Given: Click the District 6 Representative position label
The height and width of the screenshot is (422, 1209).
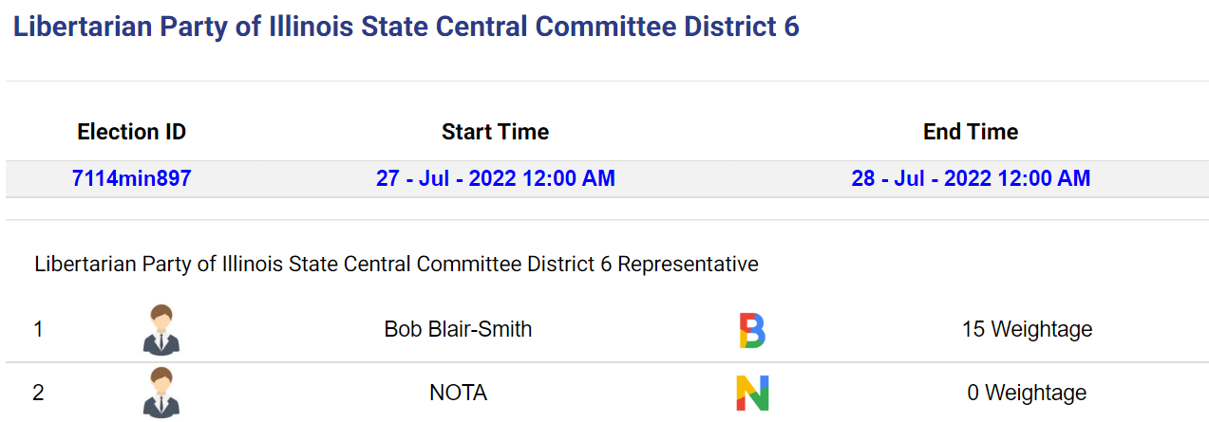Looking at the screenshot, I should [x=396, y=264].
